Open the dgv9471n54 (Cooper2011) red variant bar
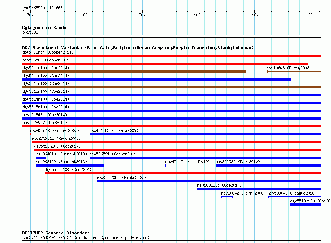Screen dimensions: 331x243 click(171, 56)
